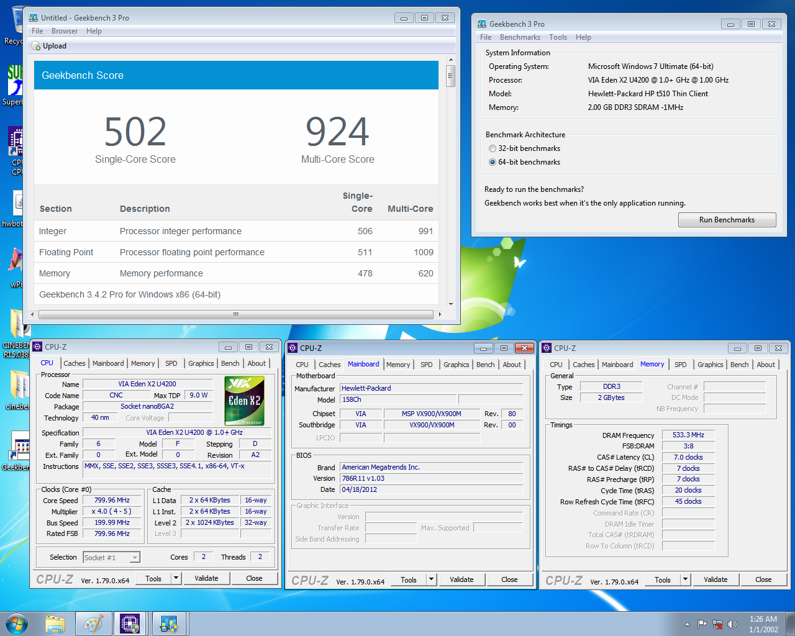Click the volume speaker tray icon
Viewport: 795px width, 636px height.
[x=732, y=624]
